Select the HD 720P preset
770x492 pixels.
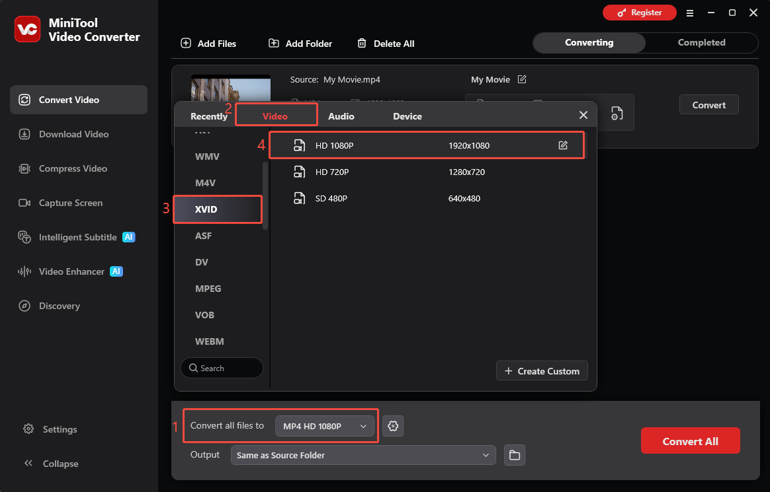point(427,172)
